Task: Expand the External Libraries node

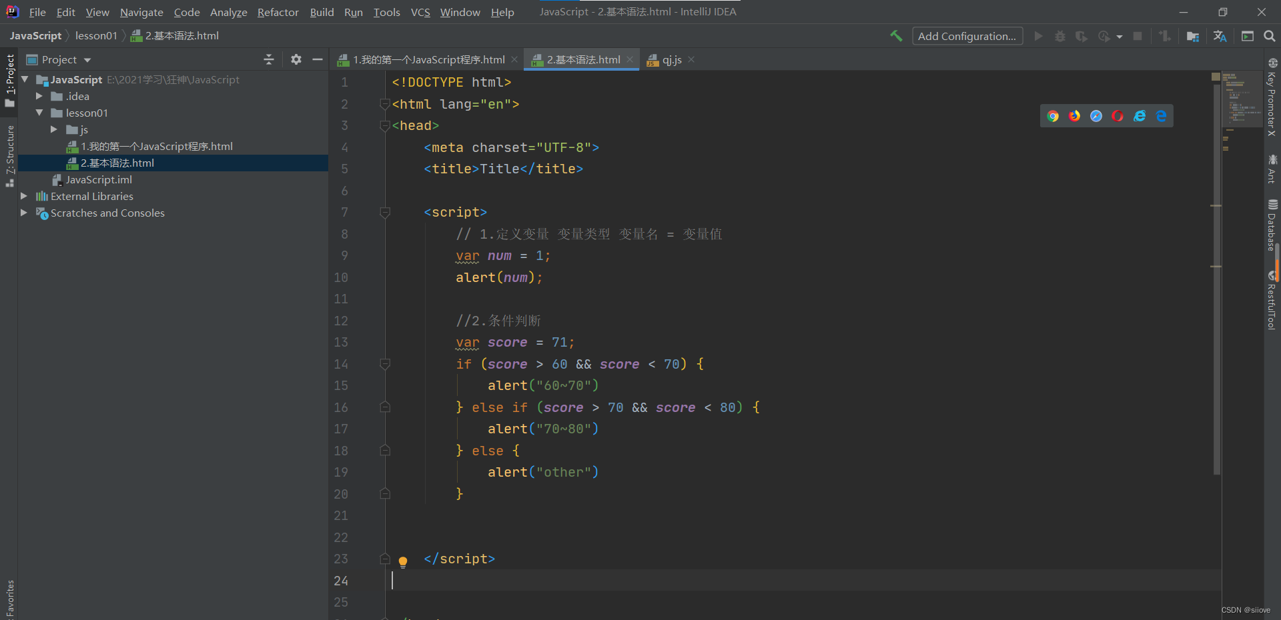Action: click(24, 196)
